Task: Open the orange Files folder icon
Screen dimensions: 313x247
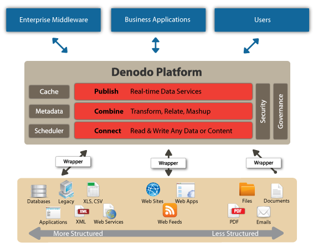Action: pos(247,189)
